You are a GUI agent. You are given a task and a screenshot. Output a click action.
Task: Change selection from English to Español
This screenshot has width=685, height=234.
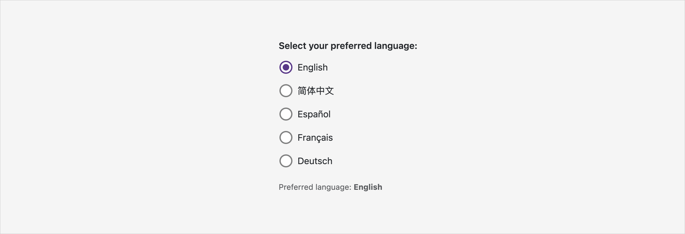coord(286,114)
